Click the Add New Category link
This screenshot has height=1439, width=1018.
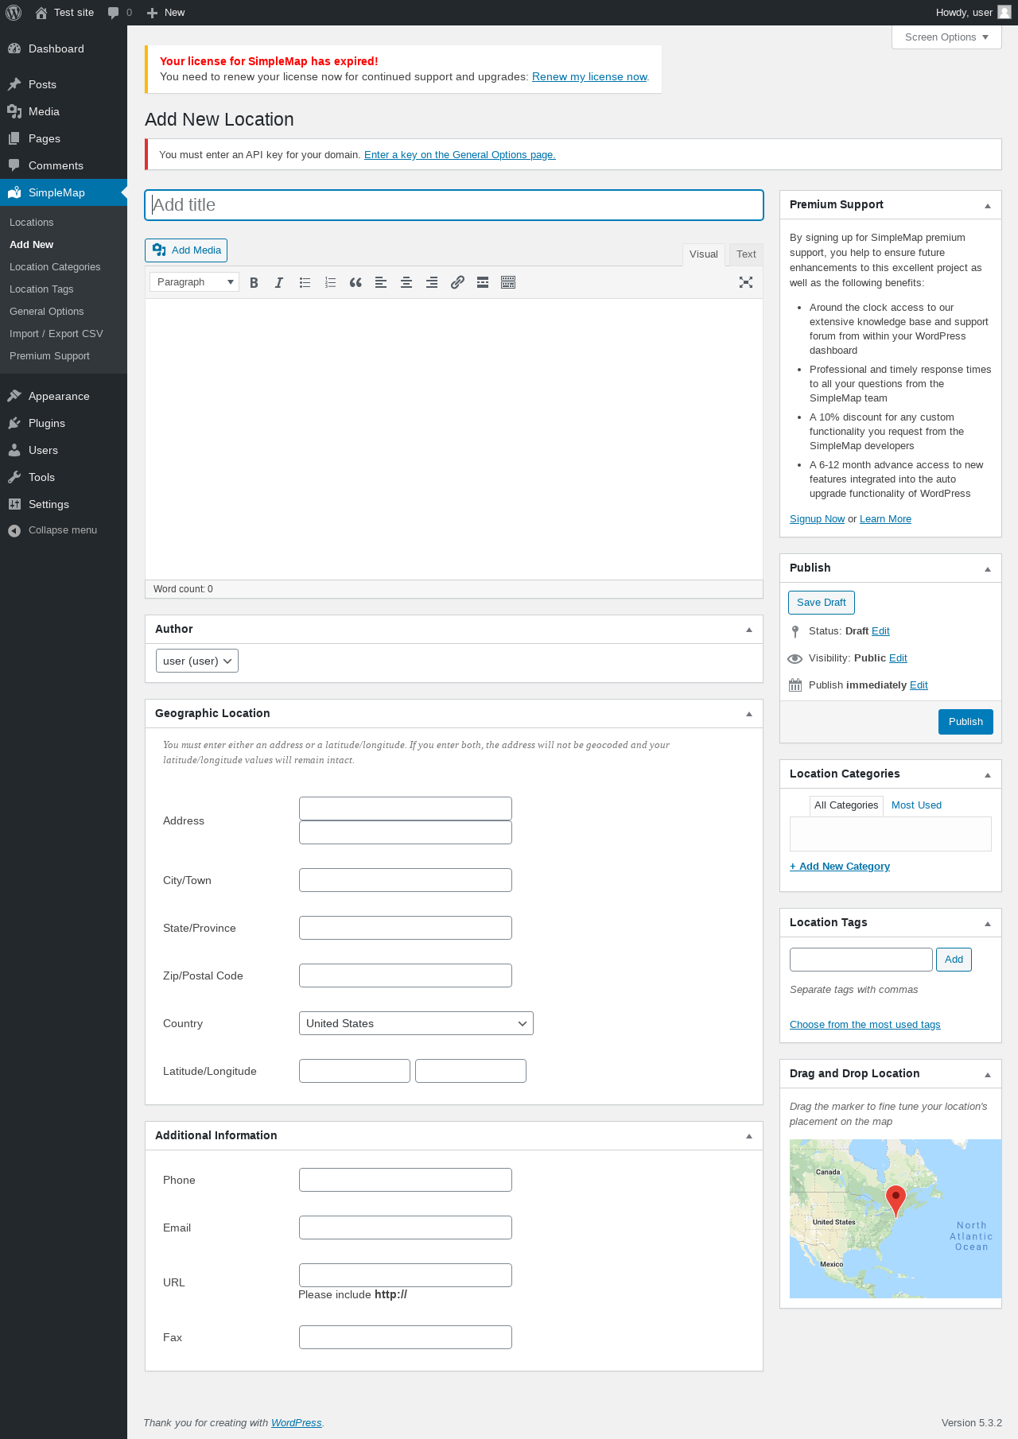click(840, 867)
